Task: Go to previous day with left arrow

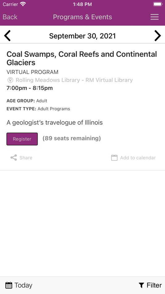Action: 7,36
